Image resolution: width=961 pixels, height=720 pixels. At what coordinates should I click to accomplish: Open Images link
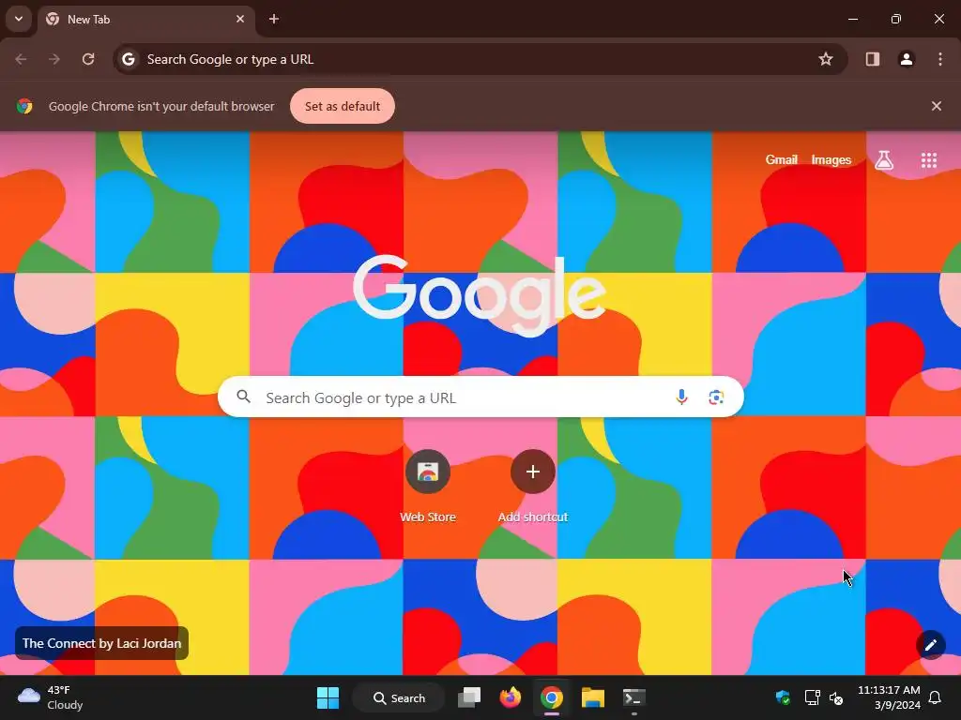pyautogui.click(x=831, y=159)
